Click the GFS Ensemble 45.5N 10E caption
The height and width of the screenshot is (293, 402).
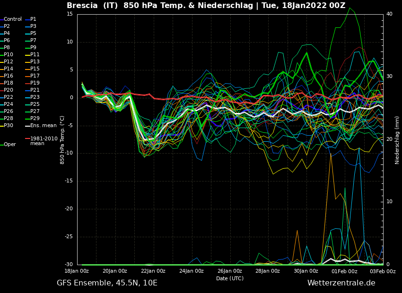107,283
